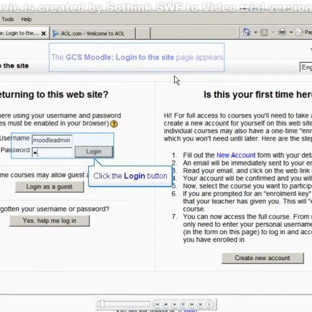312x312 pixels.
Task: Click the fast-forward player button
Action: click(192, 305)
